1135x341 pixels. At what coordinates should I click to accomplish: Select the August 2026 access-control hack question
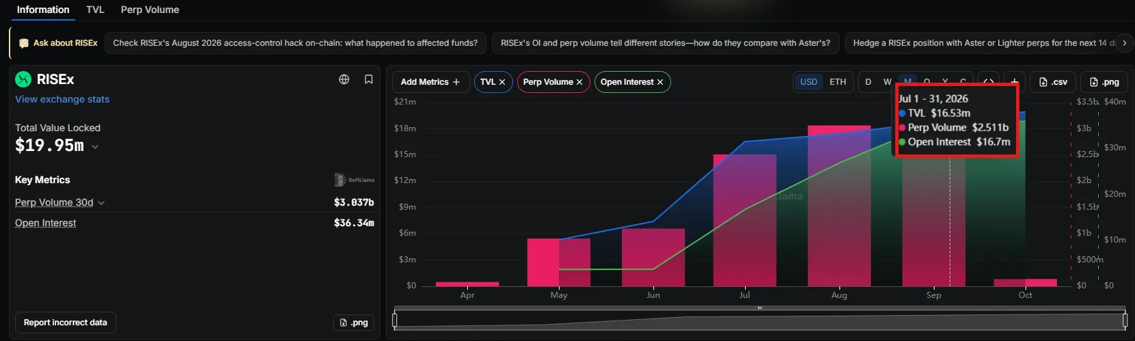tap(296, 43)
